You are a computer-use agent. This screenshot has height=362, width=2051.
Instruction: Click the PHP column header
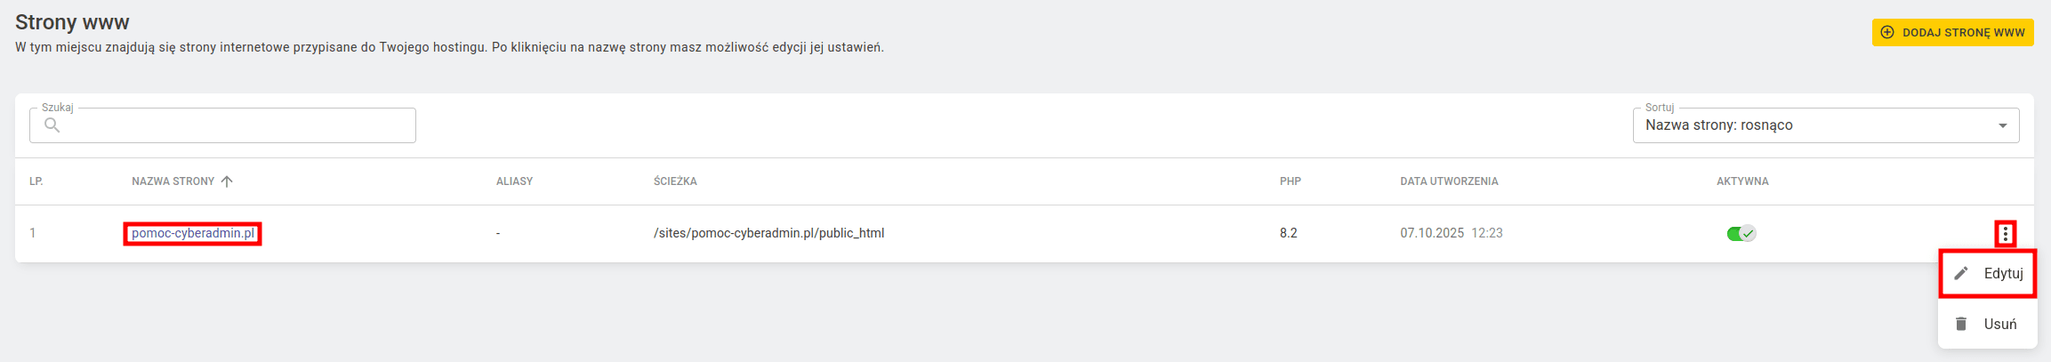tap(1291, 181)
